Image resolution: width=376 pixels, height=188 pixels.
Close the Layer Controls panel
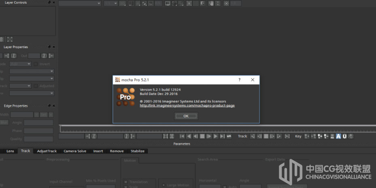coord(54,2)
